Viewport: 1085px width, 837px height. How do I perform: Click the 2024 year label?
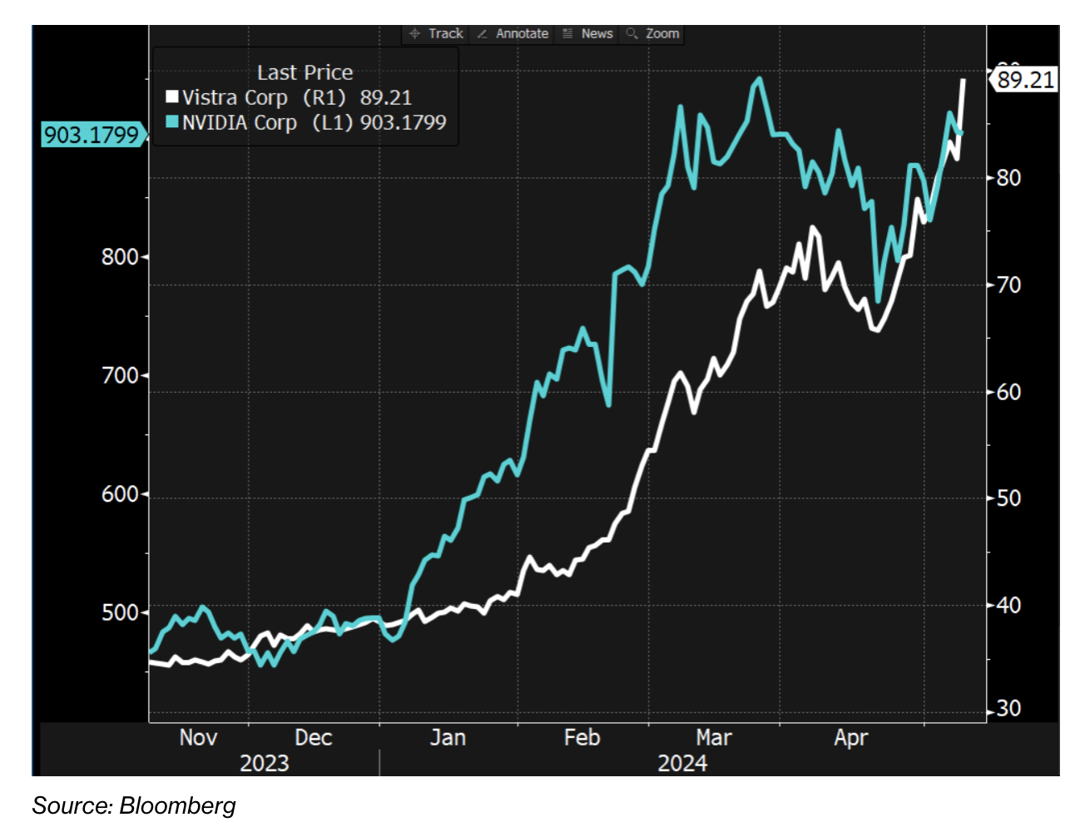[682, 764]
